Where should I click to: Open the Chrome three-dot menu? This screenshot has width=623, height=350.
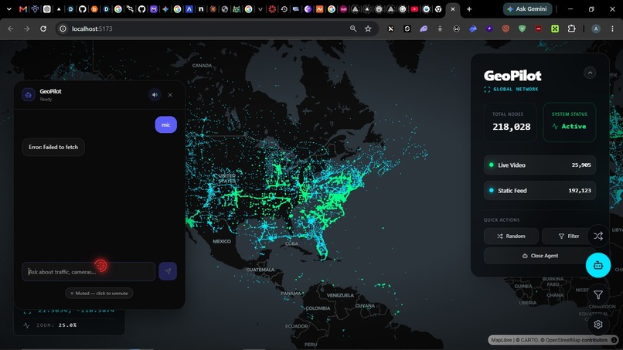click(612, 29)
